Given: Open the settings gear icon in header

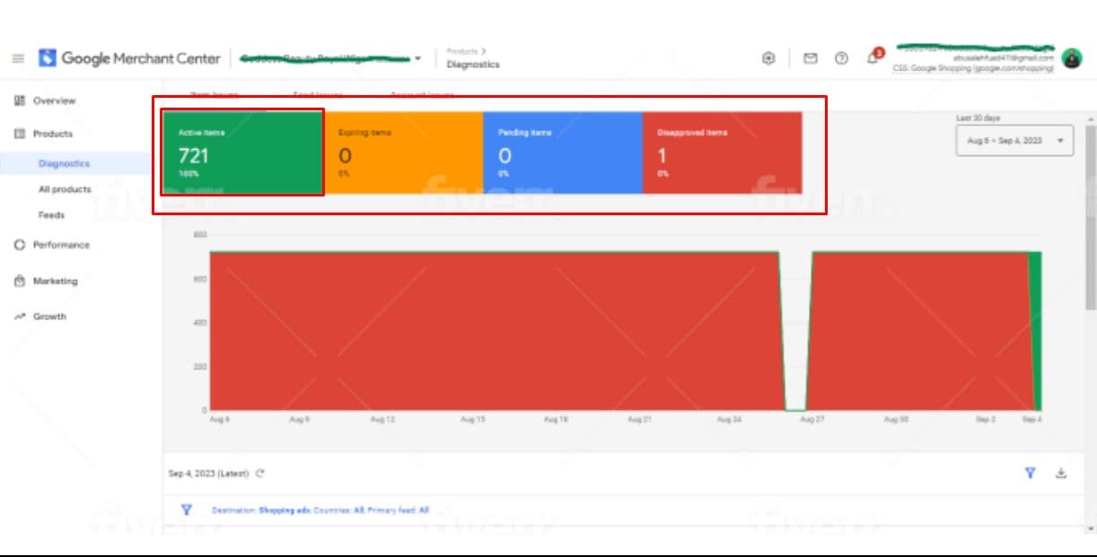Looking at the screenshot, I should [x=768, y=58].
